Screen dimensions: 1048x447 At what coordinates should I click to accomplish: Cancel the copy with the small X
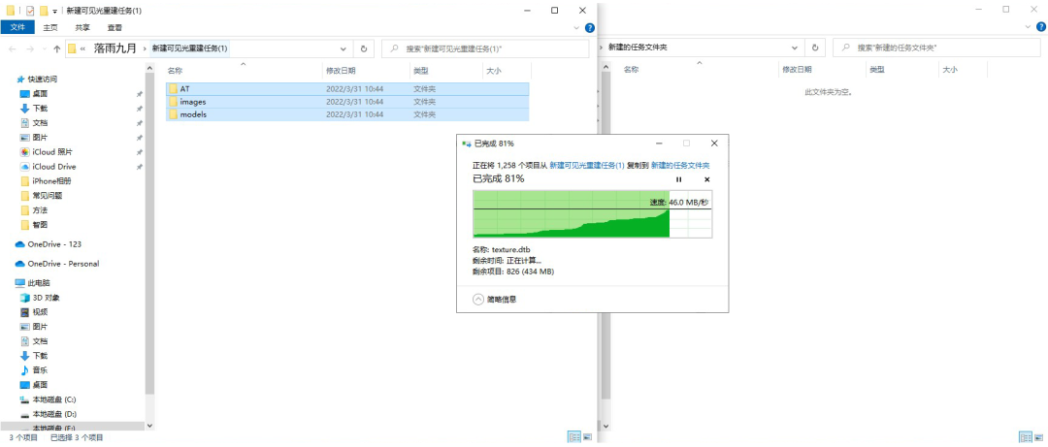click(x=707, y=179)
